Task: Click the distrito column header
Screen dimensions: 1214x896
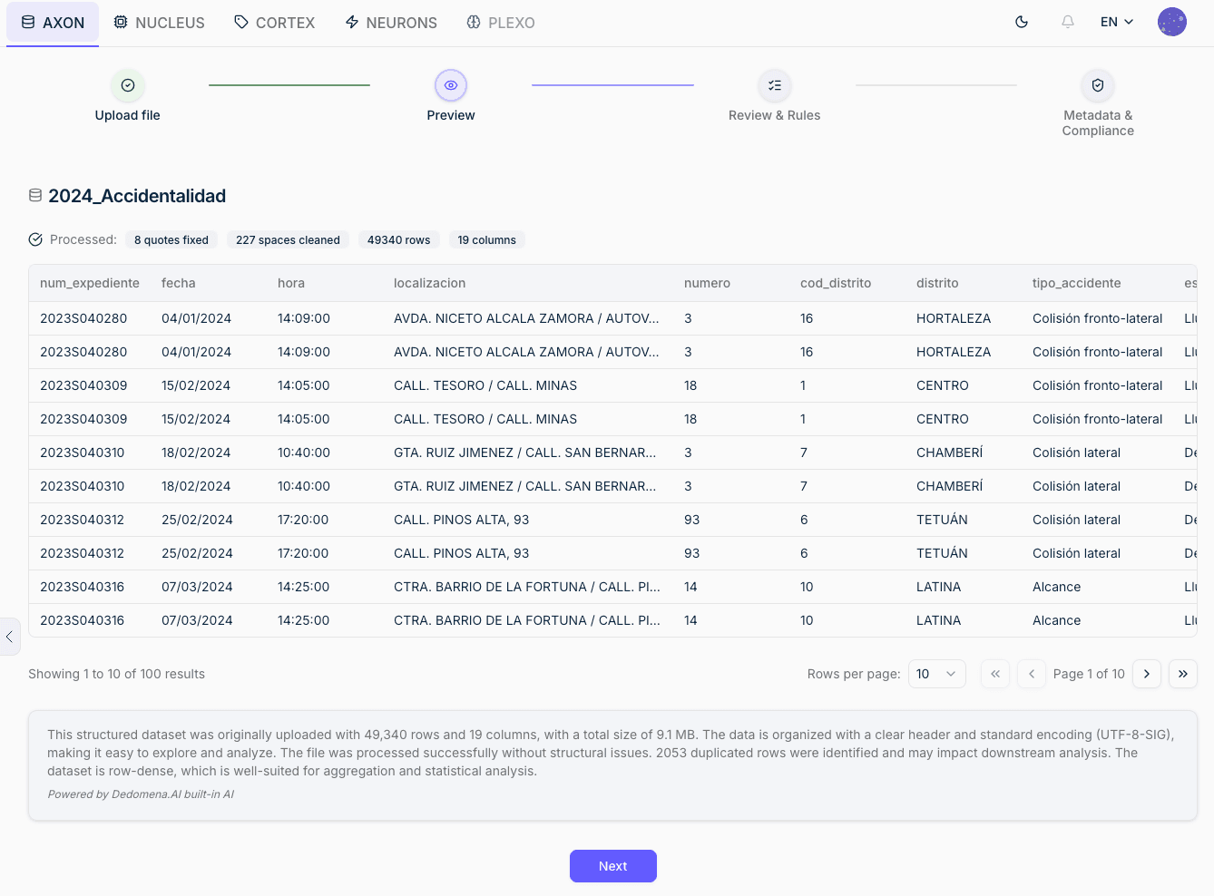Action: (937, 283)
